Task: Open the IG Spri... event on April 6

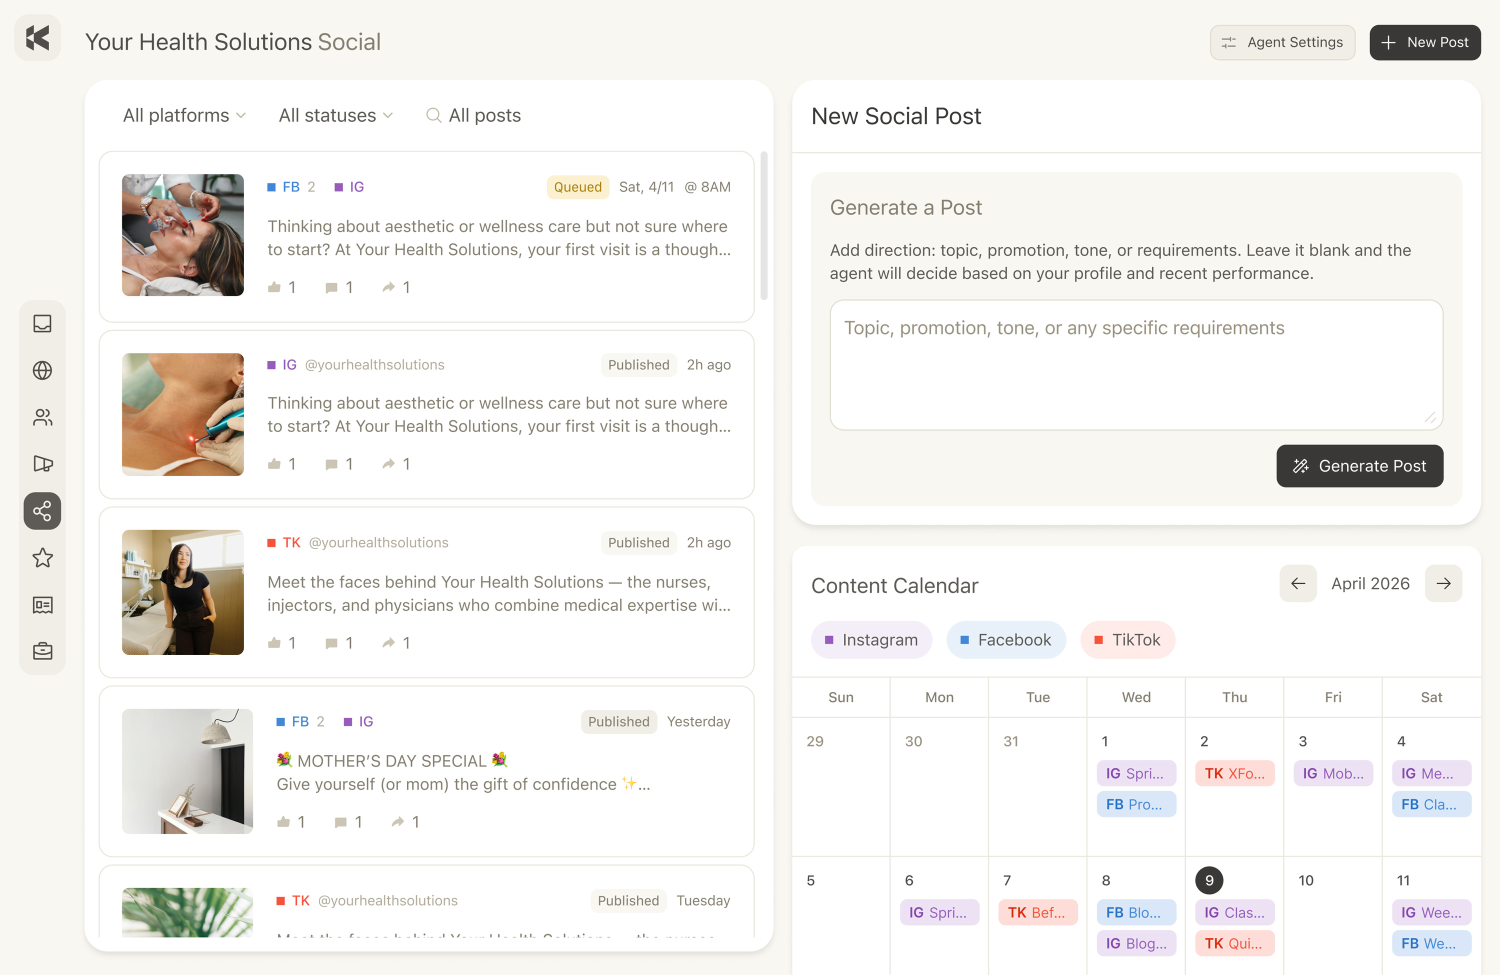Action: coord(939,912)
